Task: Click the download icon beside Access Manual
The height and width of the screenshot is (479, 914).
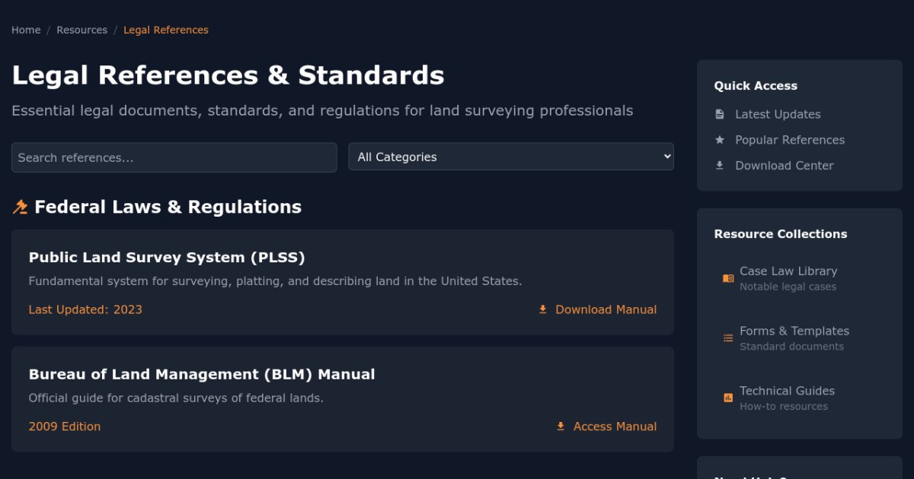Action: 561,427
